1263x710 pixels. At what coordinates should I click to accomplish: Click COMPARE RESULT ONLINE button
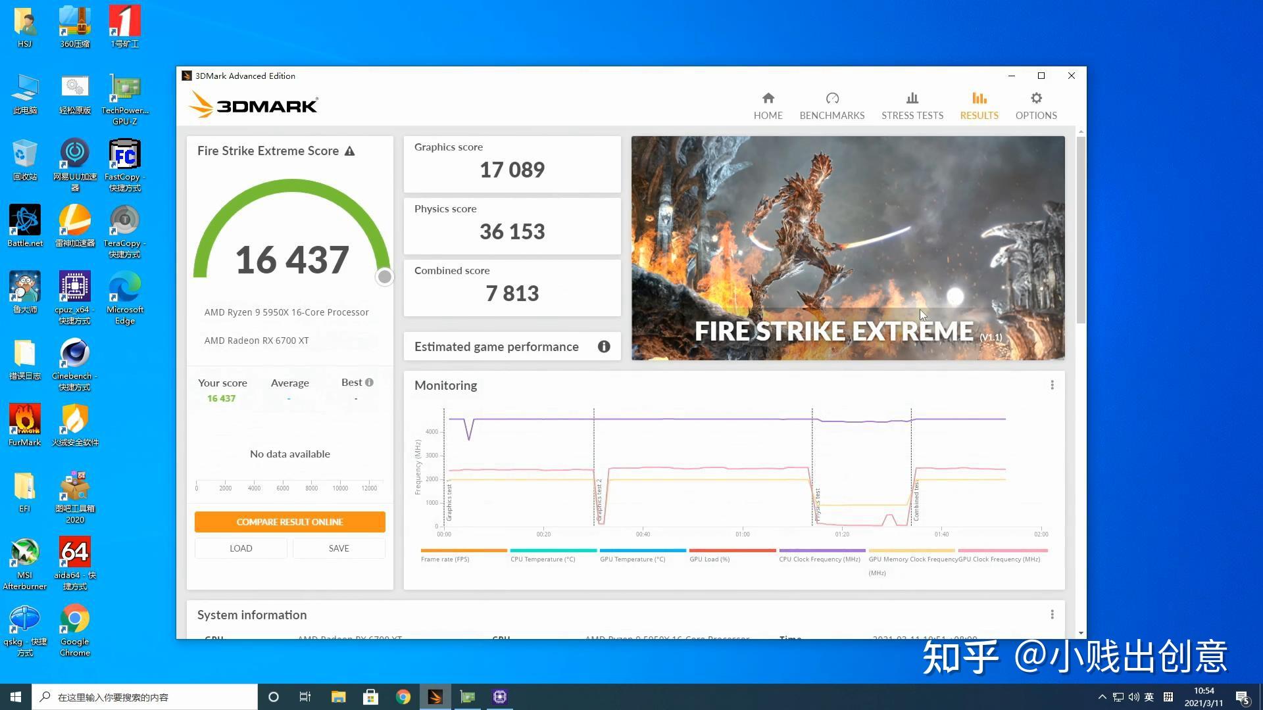pos(289,522)
